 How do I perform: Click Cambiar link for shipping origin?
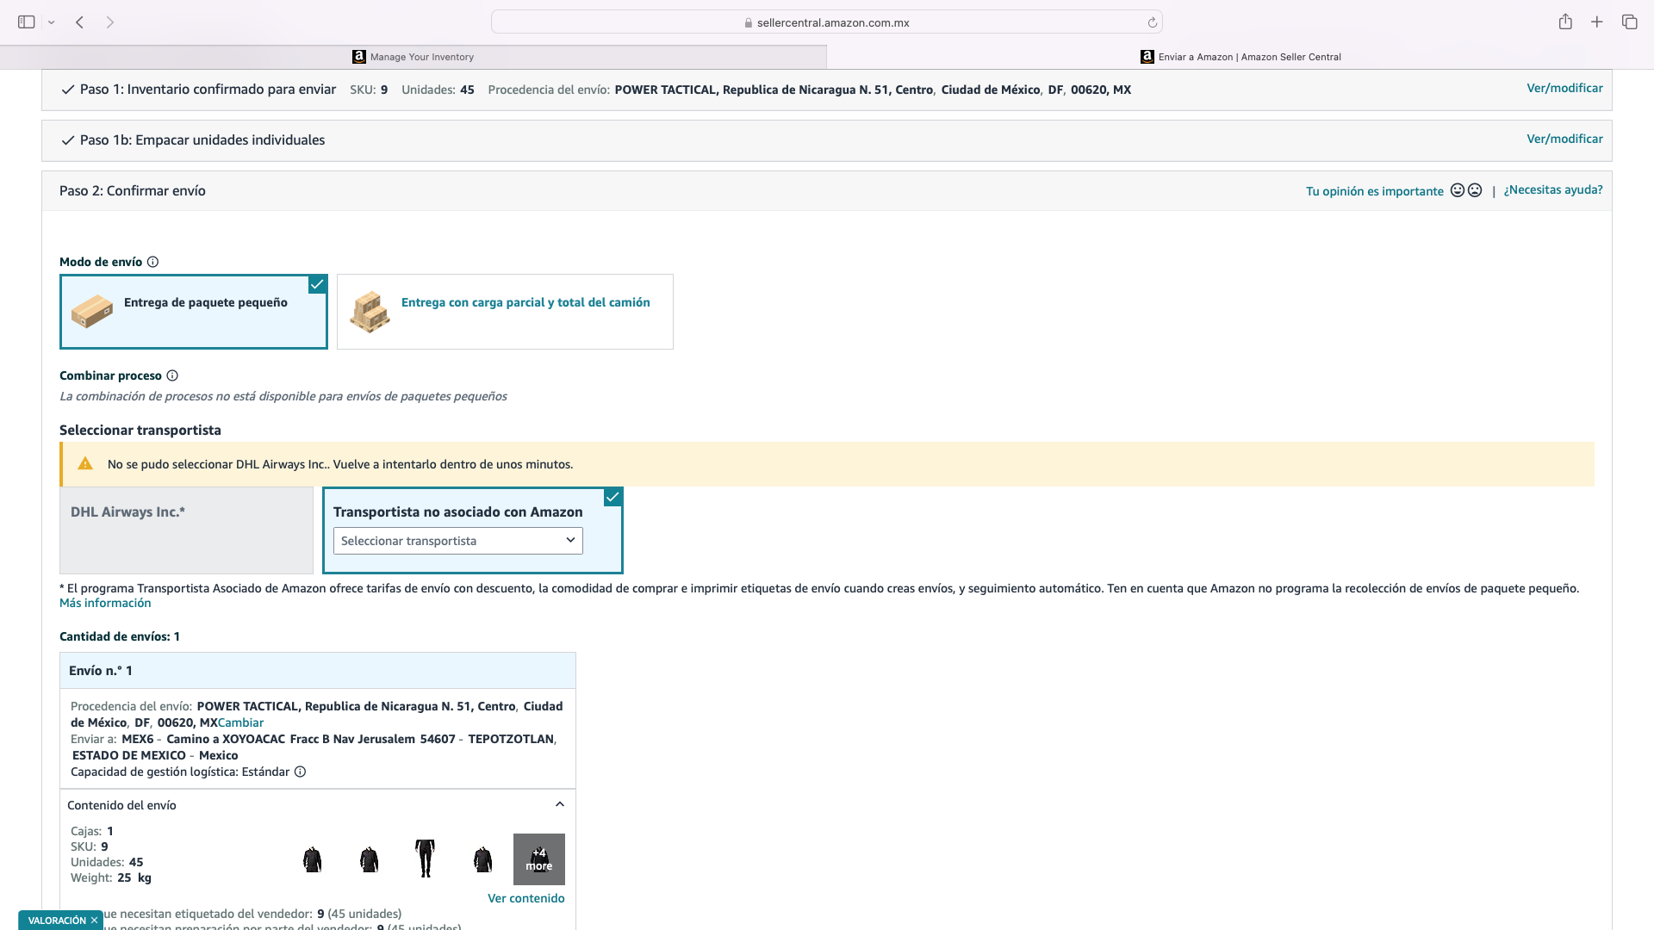240,722
